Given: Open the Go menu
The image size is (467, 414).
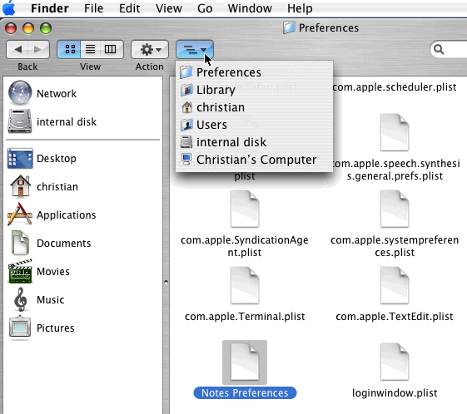Looking at the screenshot, I should (x=205, y=8).
